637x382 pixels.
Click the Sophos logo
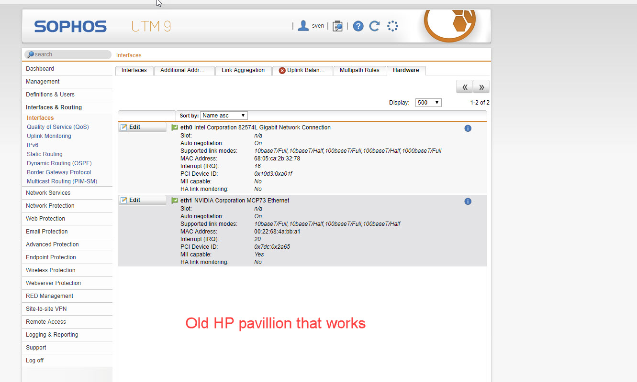70,26
